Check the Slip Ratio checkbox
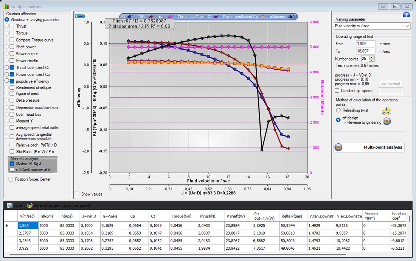The height and width of the screenshot is (261, 416). [x=12, y=152]
